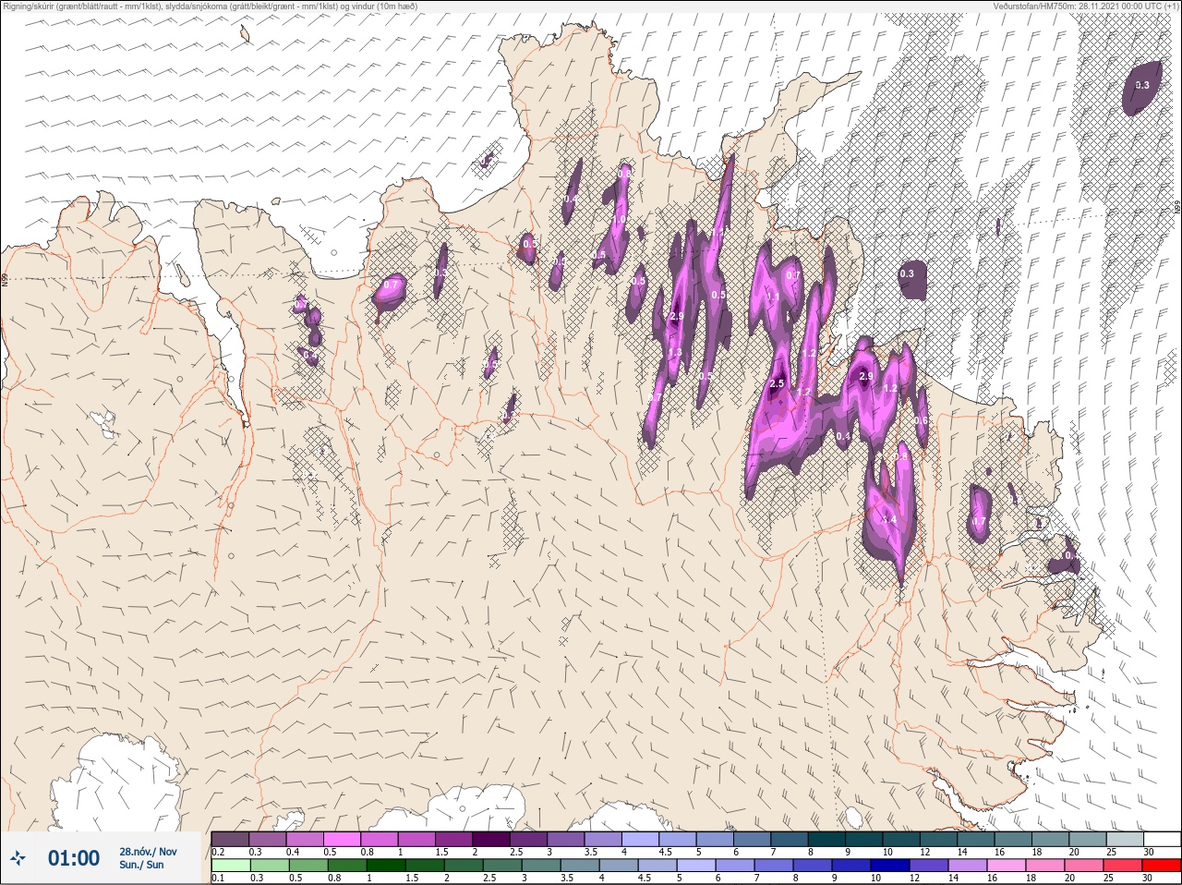The image size is (1182, 885).
Task: Click the date text 28.nóv./Nov
Action: coord(148,852)
